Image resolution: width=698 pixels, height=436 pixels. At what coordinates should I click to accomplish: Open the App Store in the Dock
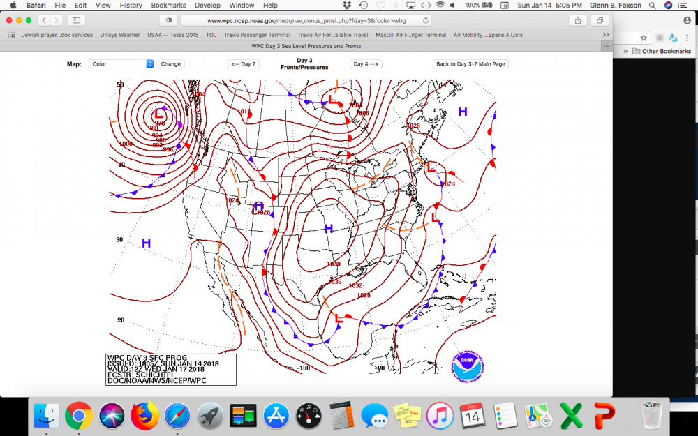(276, 416)
